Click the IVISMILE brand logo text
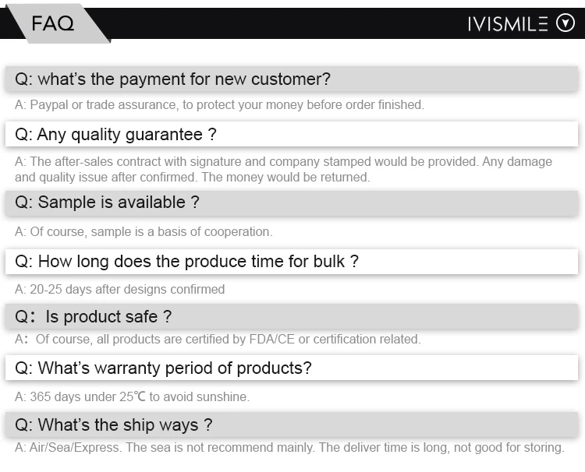This screenshot has width=585, height=472. click(x=508, y=24)
